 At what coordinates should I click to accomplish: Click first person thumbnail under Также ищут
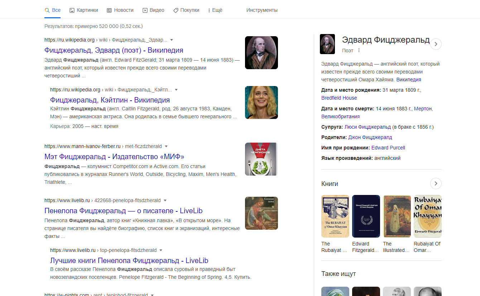tap(335, 291)
